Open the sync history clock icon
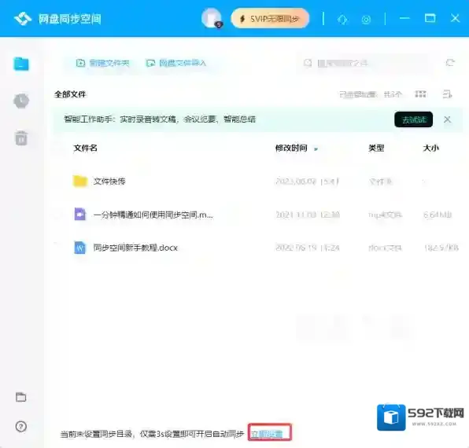 click(x=21, y=101)
